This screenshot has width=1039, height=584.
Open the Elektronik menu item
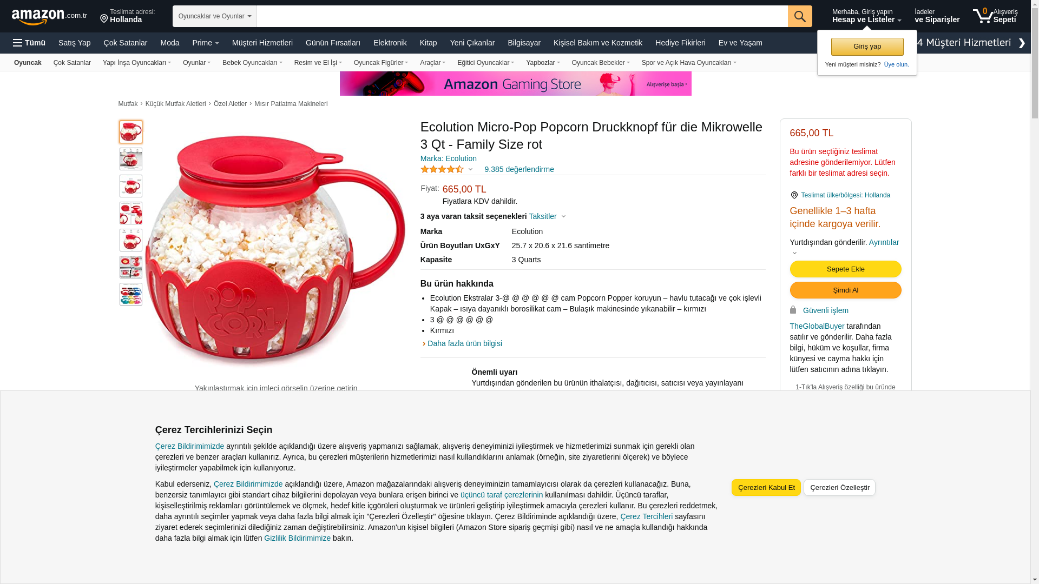[390, 43]
